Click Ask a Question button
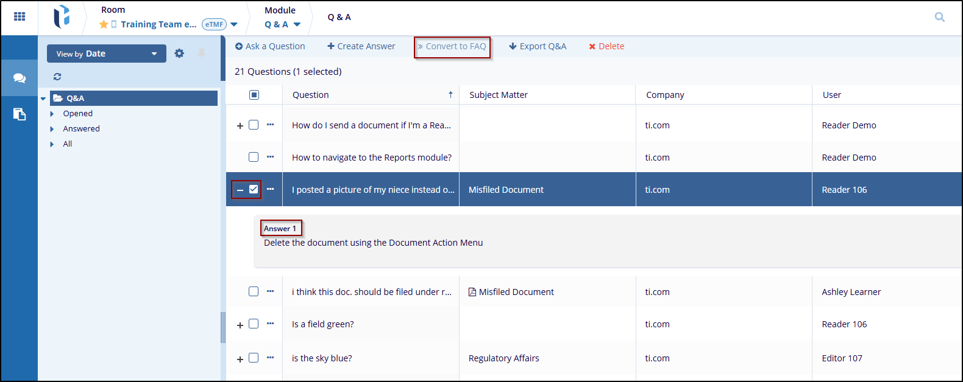 click(x=270, y=46)
